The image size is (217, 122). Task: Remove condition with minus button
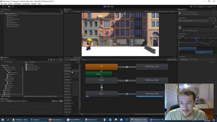(213, 62)
